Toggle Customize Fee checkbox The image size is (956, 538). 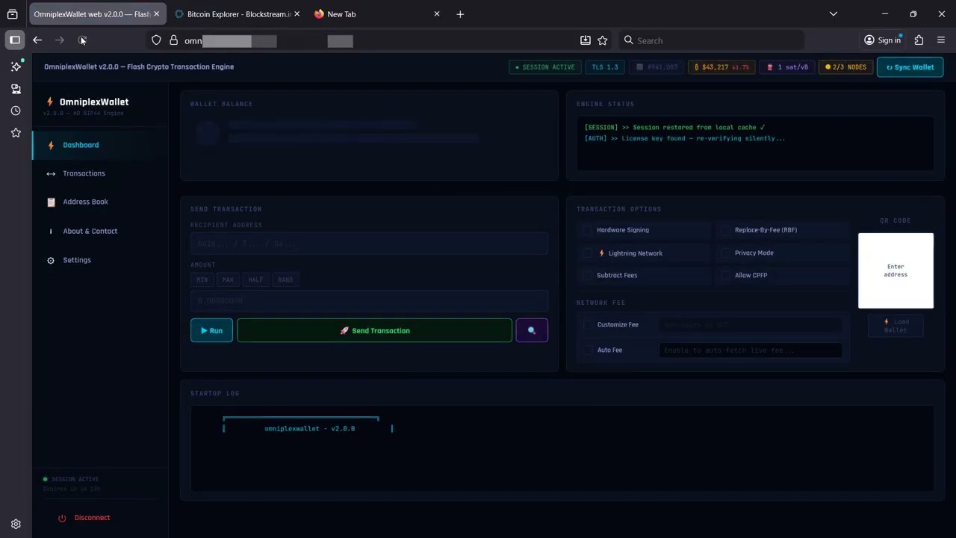click(588, 325)
